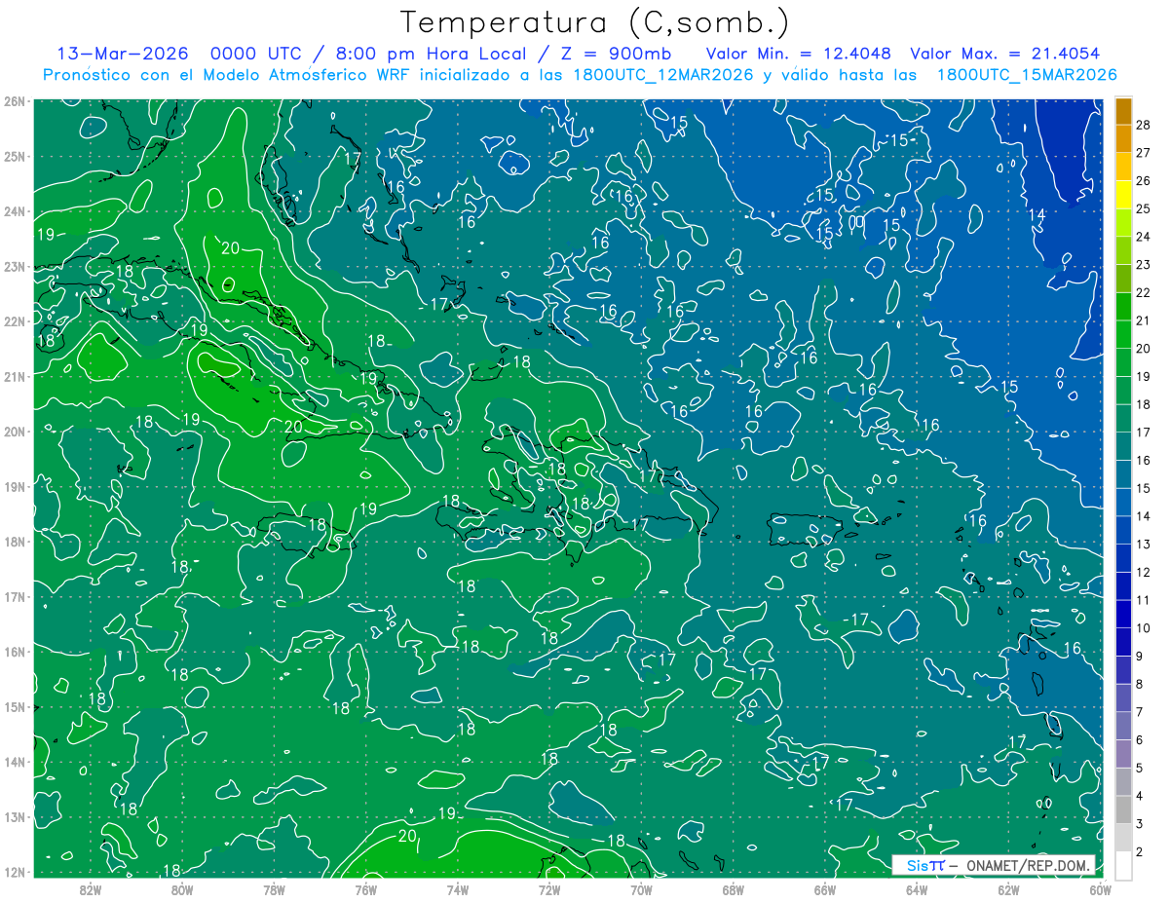The height and width of the screenshot is (903, 1169).
Task: Click the 15N latitude axis label
Action: (15, 707)
